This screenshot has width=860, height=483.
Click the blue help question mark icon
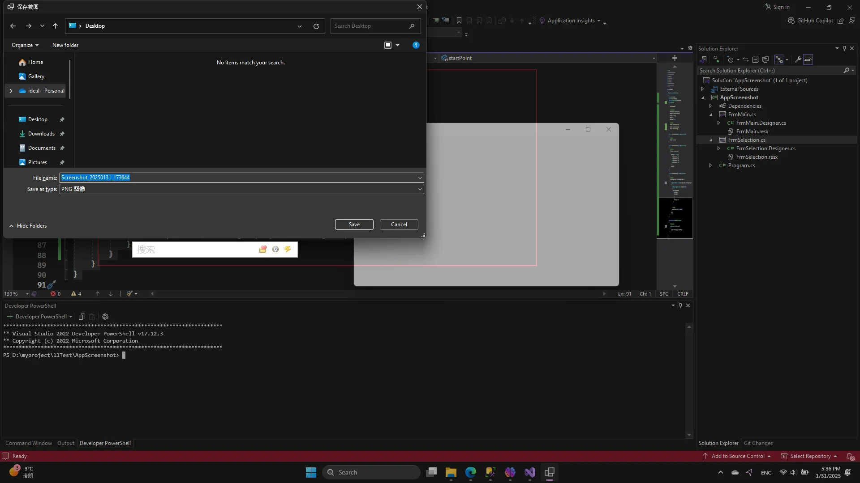pyautogui.click(x=416, y=45)
